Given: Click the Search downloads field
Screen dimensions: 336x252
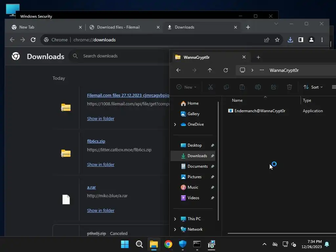Looking at the screenshot, I should (x=119, y=56).
